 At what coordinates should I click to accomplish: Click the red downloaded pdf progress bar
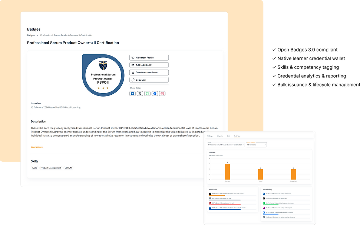point(225,205)
